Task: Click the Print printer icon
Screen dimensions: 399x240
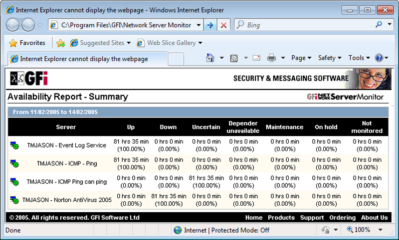Action: [x=271, y=58]
